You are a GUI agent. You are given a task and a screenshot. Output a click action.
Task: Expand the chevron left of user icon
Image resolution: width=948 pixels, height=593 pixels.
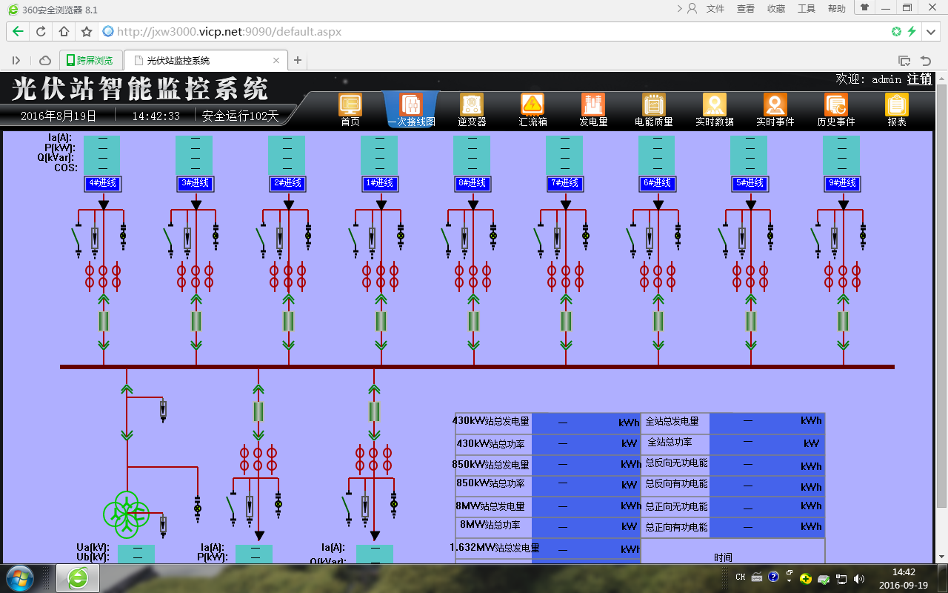(x=681, y=9)
